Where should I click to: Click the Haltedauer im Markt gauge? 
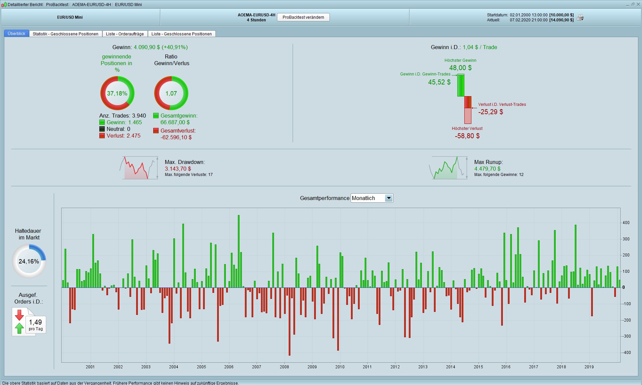click(29, 261)
